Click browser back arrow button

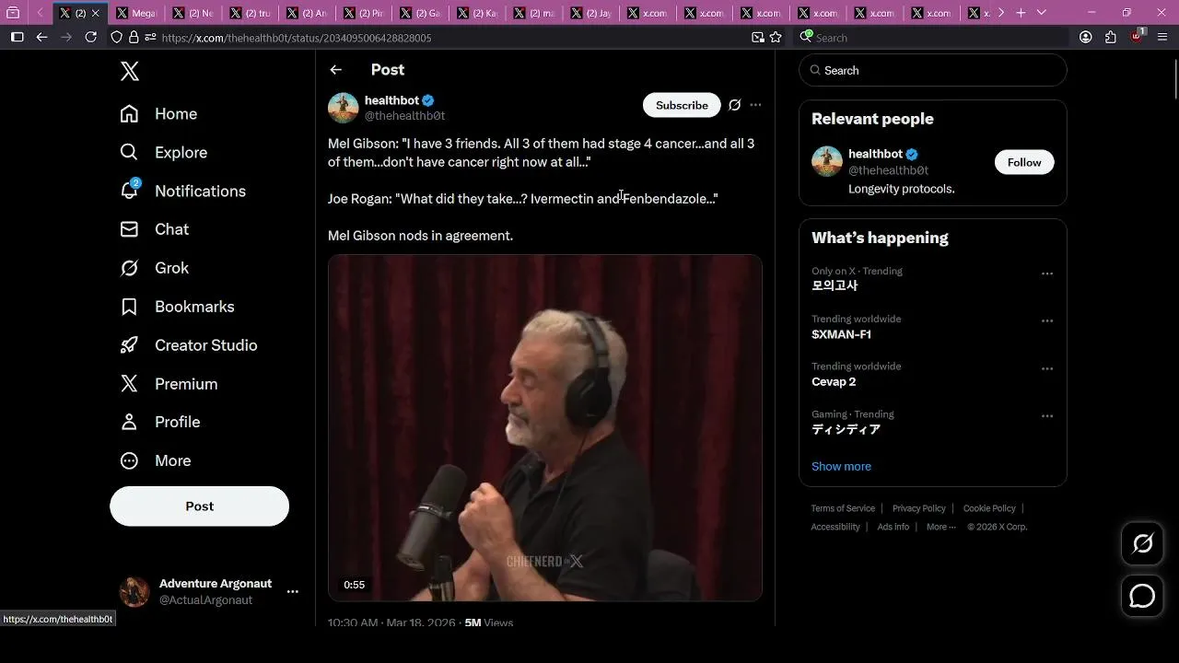click(x=41, y=37)
